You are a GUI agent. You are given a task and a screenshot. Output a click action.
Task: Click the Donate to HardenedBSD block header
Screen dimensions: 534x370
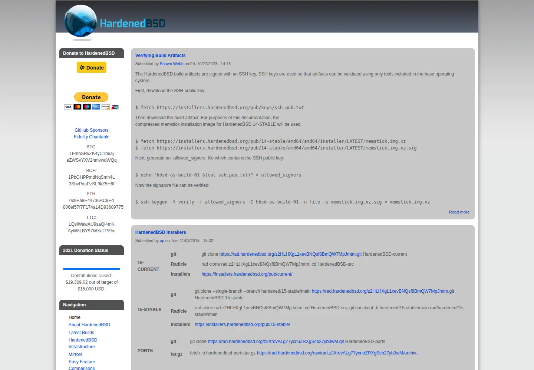pos(92,53)
